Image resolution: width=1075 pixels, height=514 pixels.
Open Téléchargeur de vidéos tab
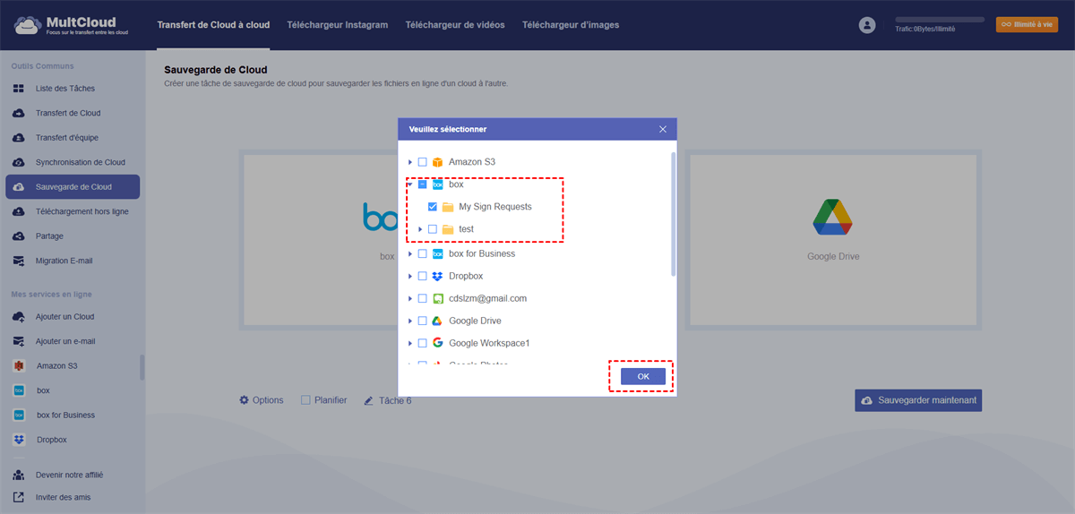(x=455, y=25)
